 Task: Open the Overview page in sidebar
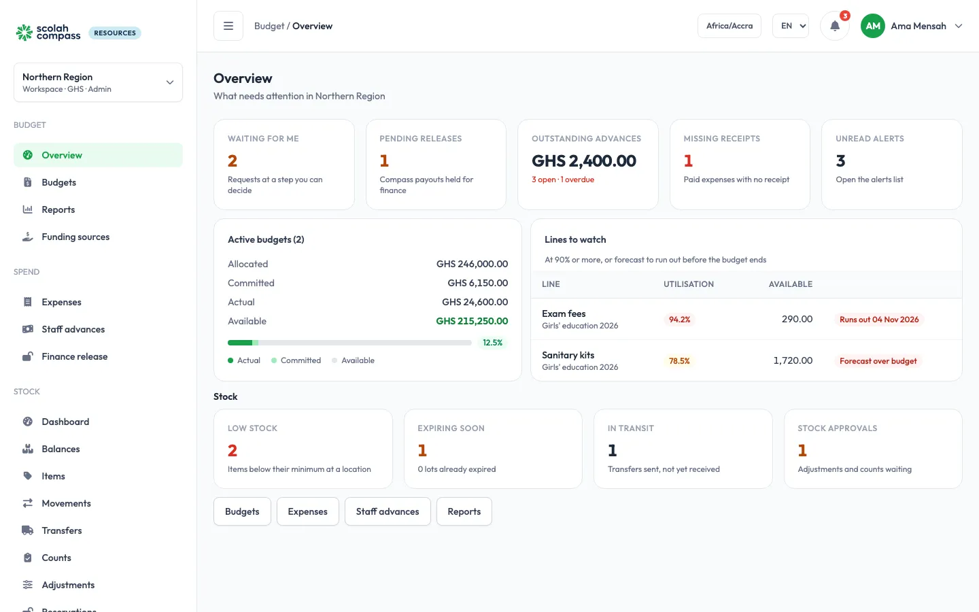point(98,155)
